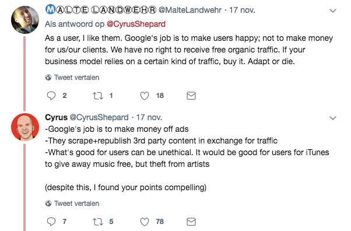Send Cyrus's tweet via direct message

pyautogui.click(x=191, y=222)
